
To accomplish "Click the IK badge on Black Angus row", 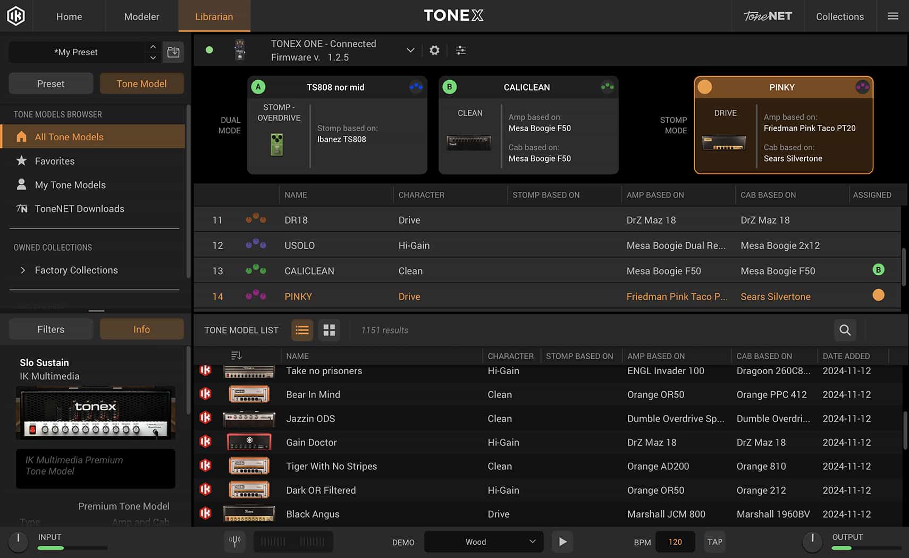I will (206, 513).
